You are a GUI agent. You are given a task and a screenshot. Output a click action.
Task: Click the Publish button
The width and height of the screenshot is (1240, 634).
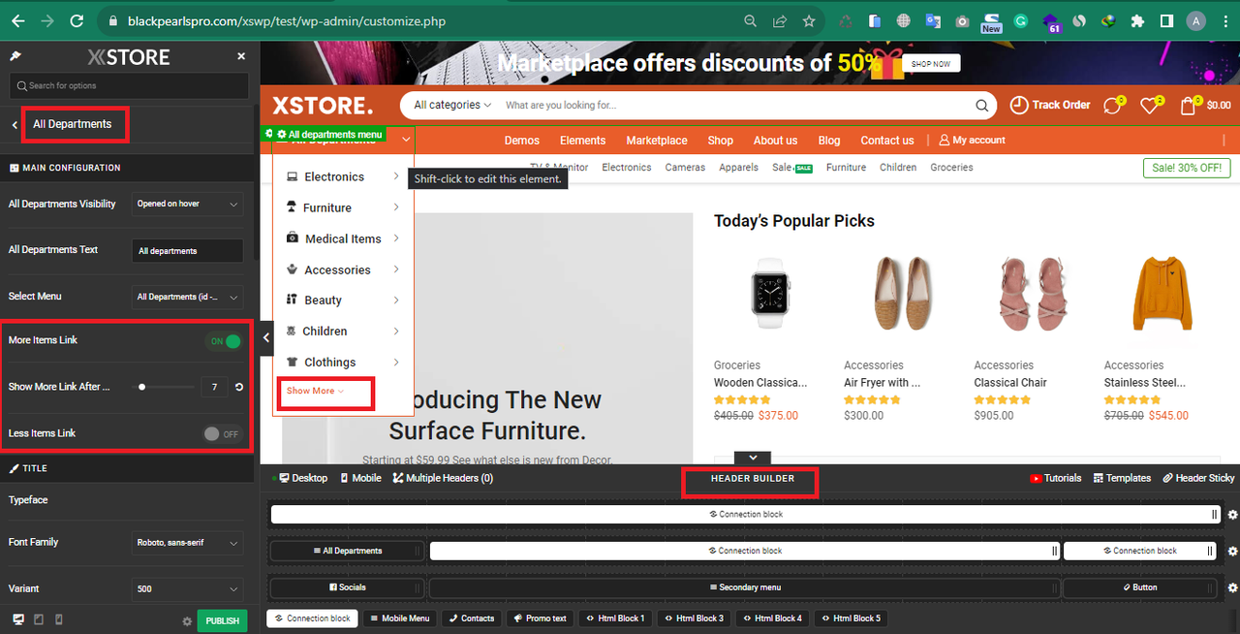[x=222, y=620]
